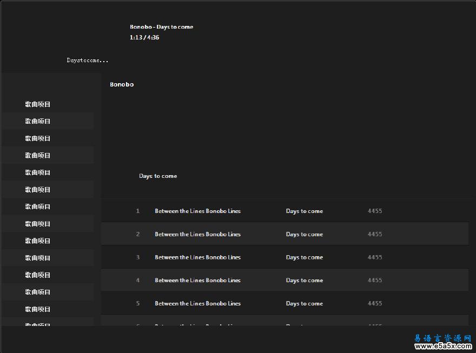Select the second 歌曲项目 sidebar item

click(38, 121)
